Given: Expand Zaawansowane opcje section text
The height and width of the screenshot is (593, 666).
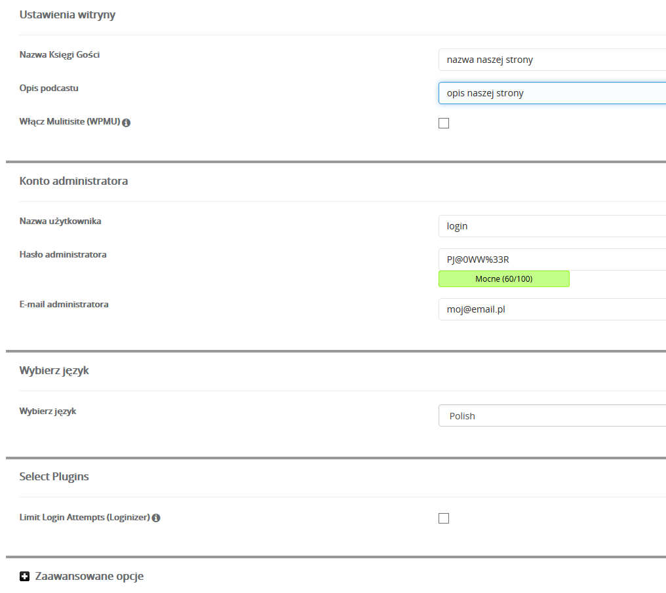Looking at the screenshot, I should 89,577.
